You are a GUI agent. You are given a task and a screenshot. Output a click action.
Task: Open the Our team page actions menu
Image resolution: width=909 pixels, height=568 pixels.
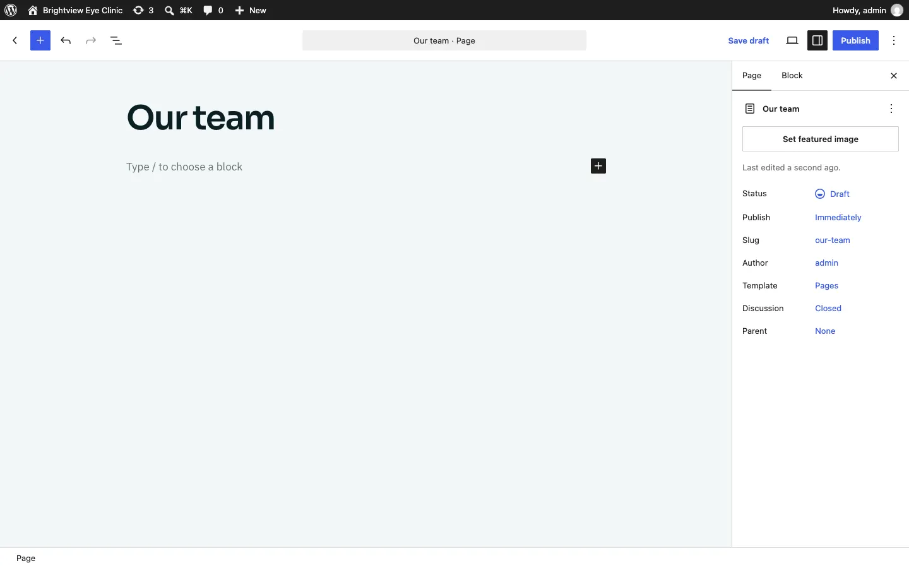point(892,109)
